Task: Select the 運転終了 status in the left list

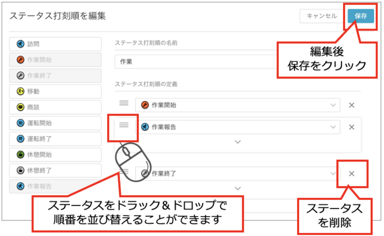Action: pos(55,139)
